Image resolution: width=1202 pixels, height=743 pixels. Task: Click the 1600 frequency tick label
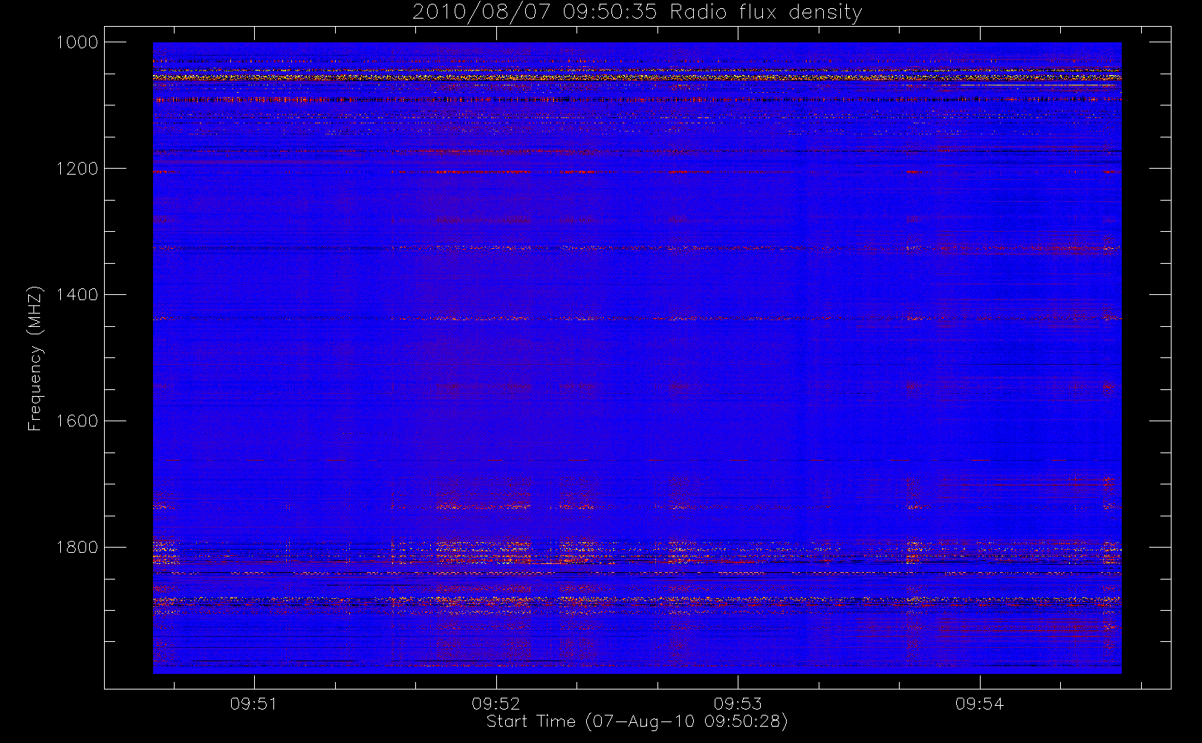coord(77,421)
